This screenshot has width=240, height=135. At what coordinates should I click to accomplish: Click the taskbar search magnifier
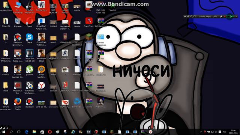pos(11,132)
